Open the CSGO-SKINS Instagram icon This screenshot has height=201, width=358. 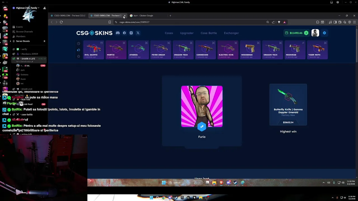(131, 33)
